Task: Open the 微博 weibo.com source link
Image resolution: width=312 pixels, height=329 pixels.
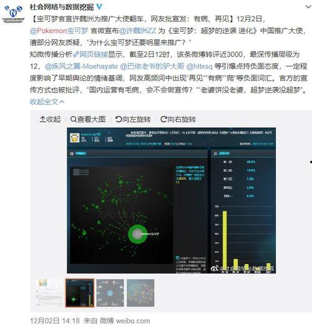Action: (125, 321)
